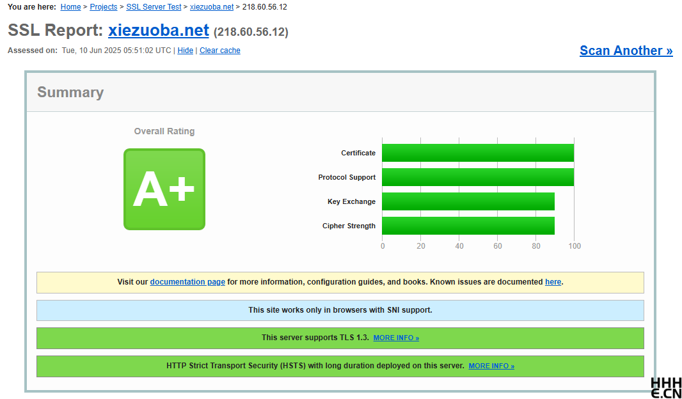Open MORE INFO about HSTS
Image resolution: width=682 pixels, height=399 pixels.
coord(491,366)
